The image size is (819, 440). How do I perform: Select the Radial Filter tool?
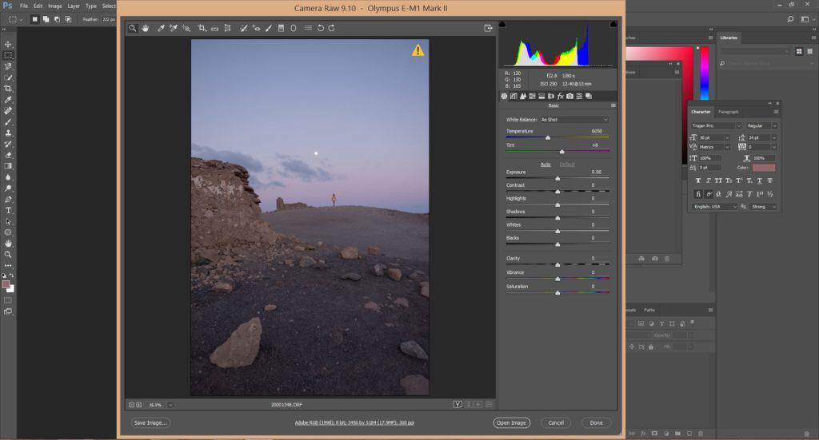click(294, 28)
